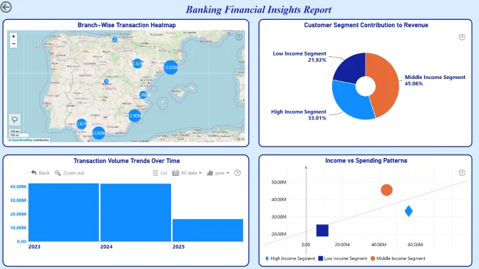Select the 2025 bar in the trends chart

click(207, 231)
